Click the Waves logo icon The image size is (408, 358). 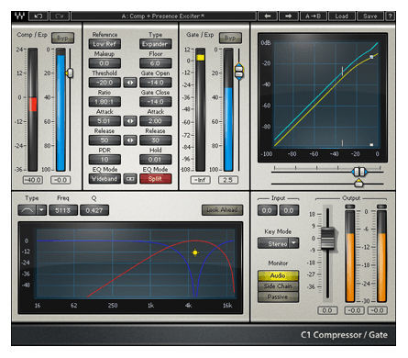[x=20, y=16]
